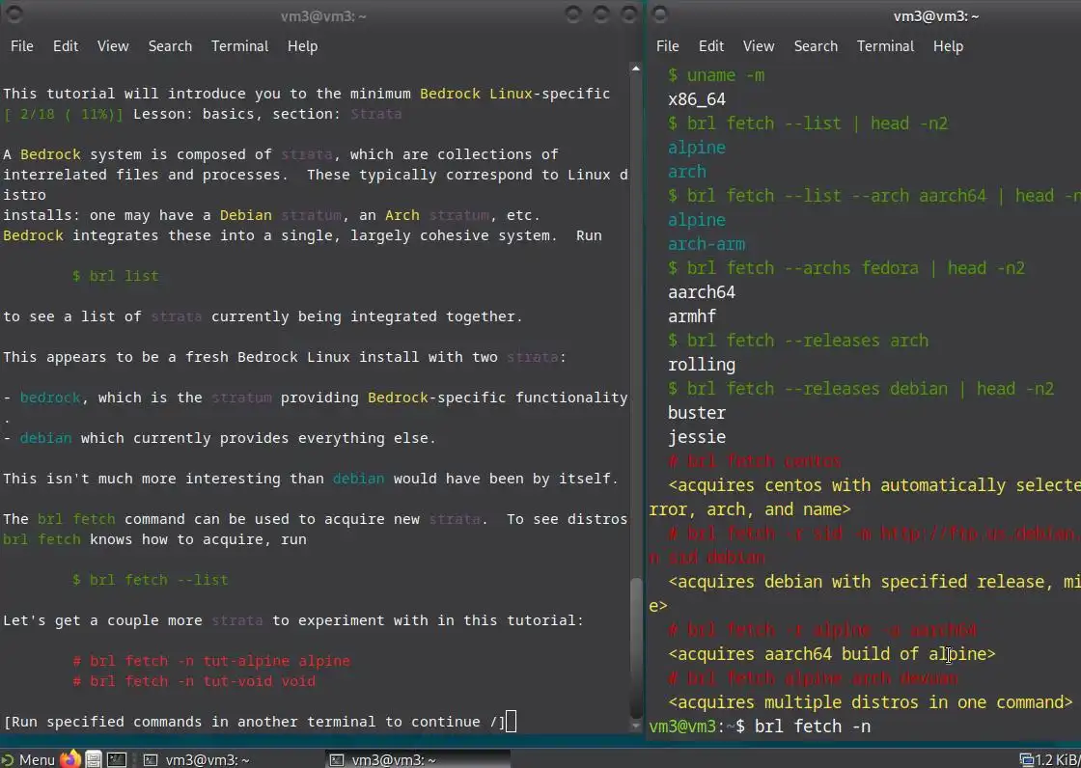Open Edit menu in left terminal window

tap(66, 46)
